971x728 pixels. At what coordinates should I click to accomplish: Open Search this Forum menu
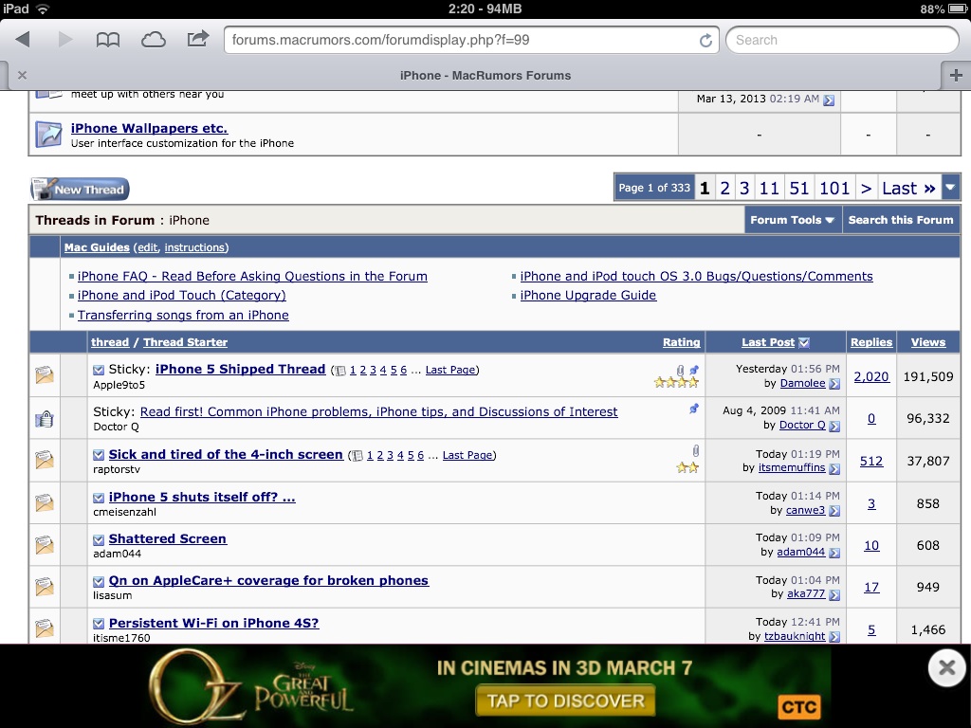[901, 220]
